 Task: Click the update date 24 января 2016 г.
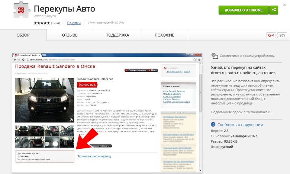click(x=244, y=136)
